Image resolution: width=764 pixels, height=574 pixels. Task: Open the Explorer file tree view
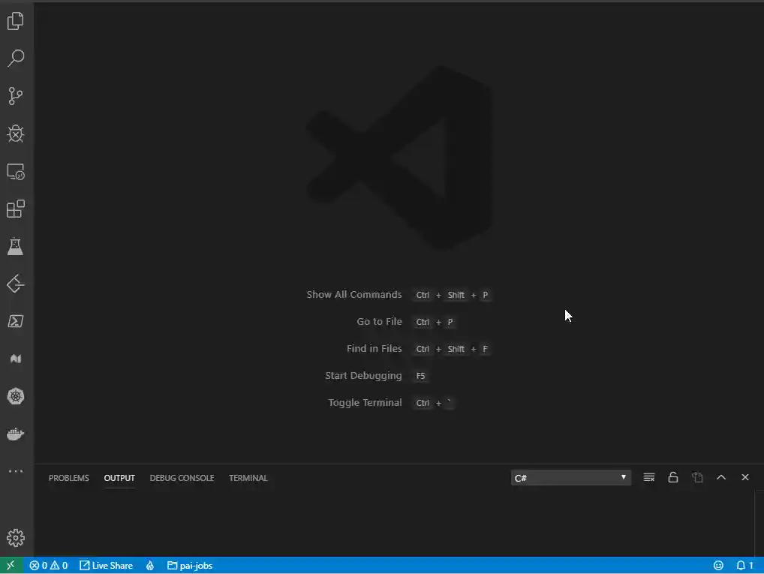pyautogui.click(x=16, y=21)
